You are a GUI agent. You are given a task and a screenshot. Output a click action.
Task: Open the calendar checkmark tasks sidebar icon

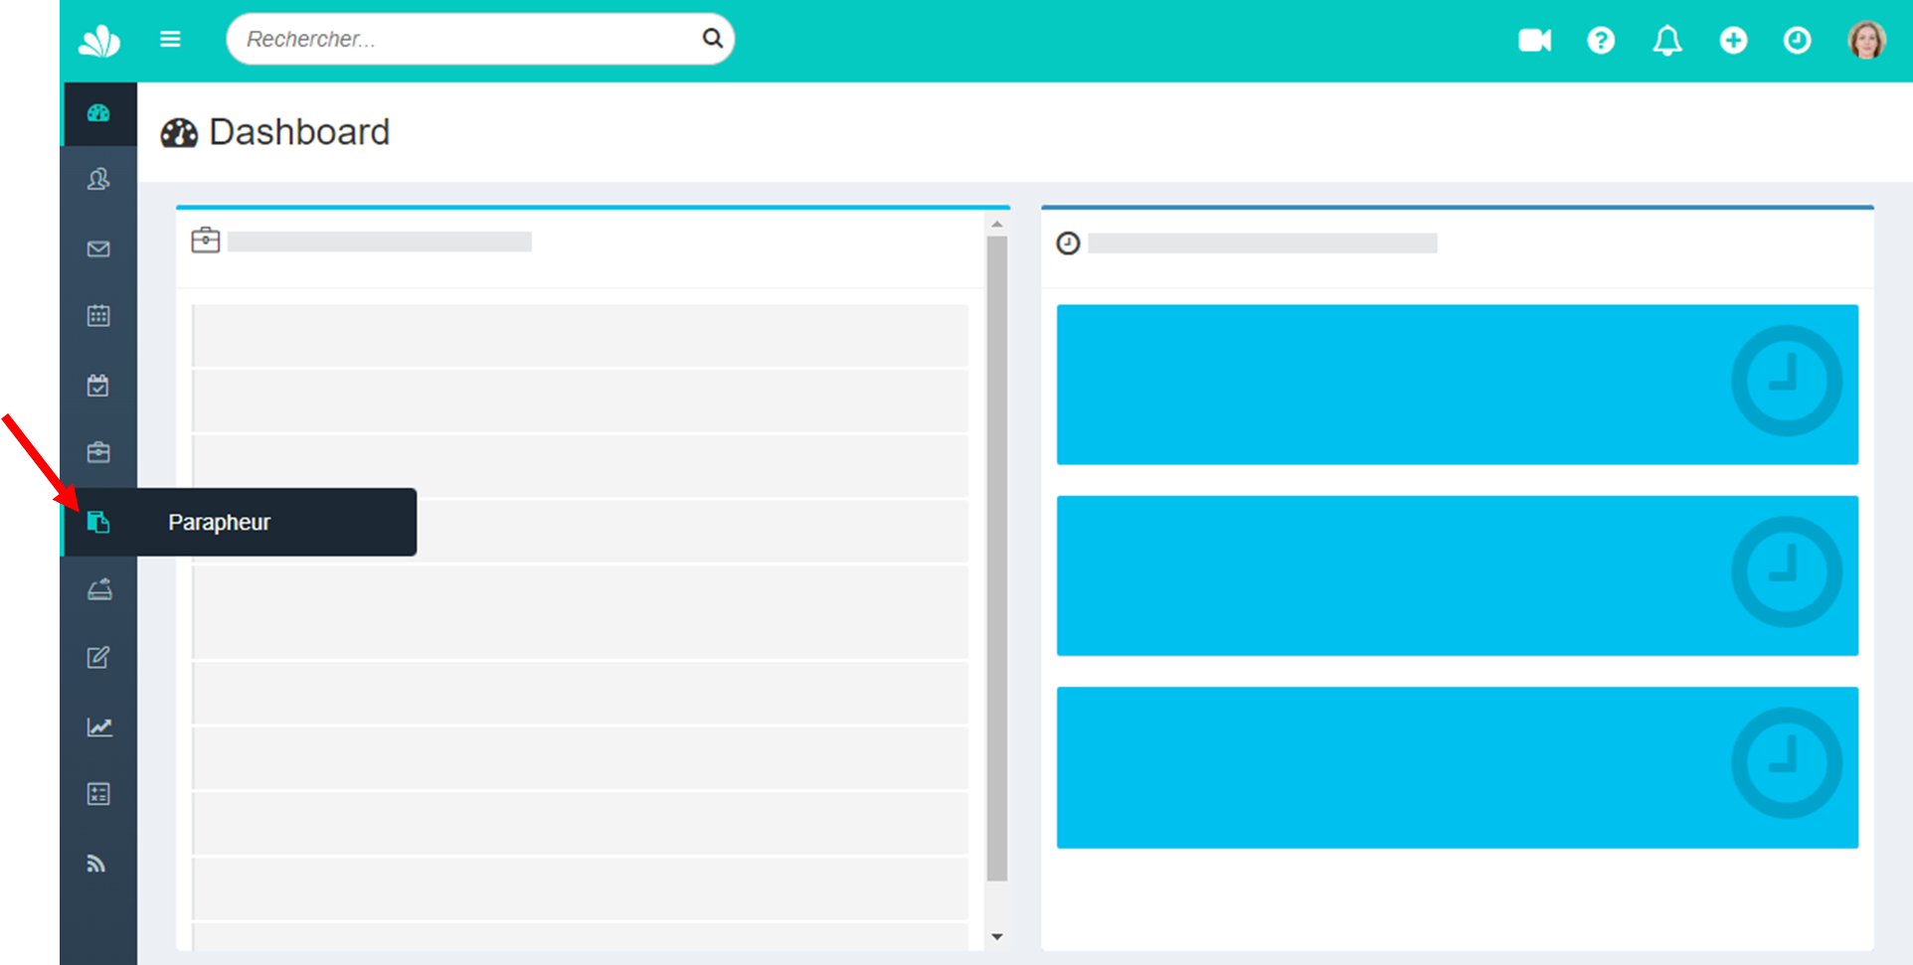tap(98, 385)
